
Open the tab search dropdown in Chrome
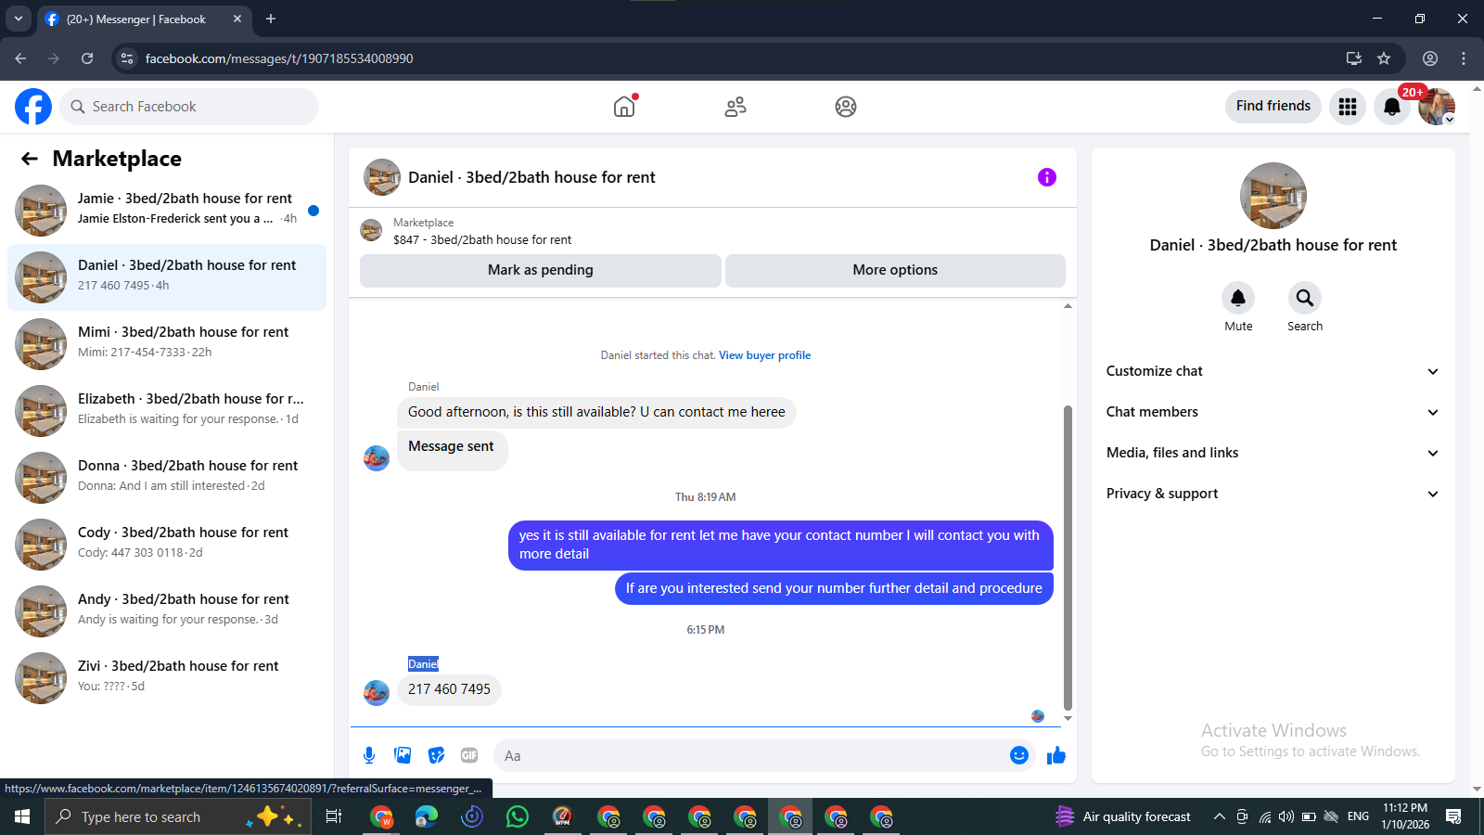(18, 19)
